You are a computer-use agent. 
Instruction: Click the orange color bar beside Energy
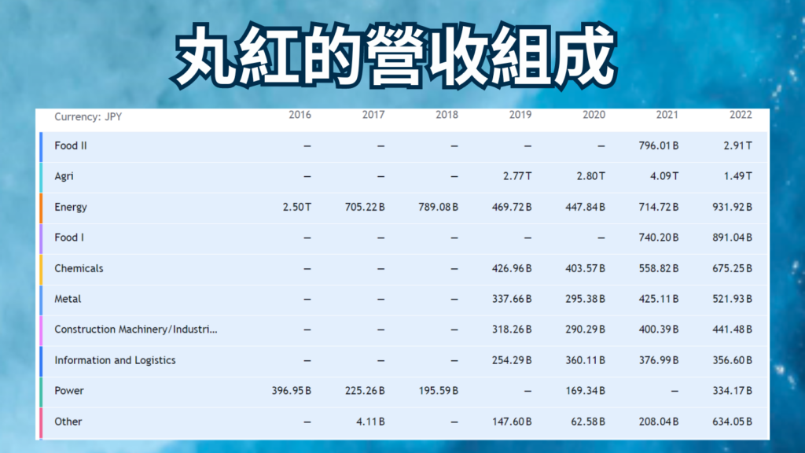43,207
